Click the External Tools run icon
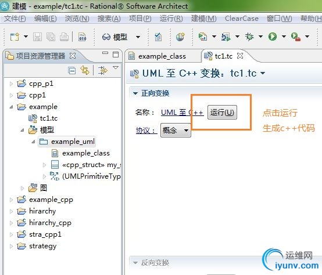The image size is (322, 275). pyautogui.click(x=296, y=37)
